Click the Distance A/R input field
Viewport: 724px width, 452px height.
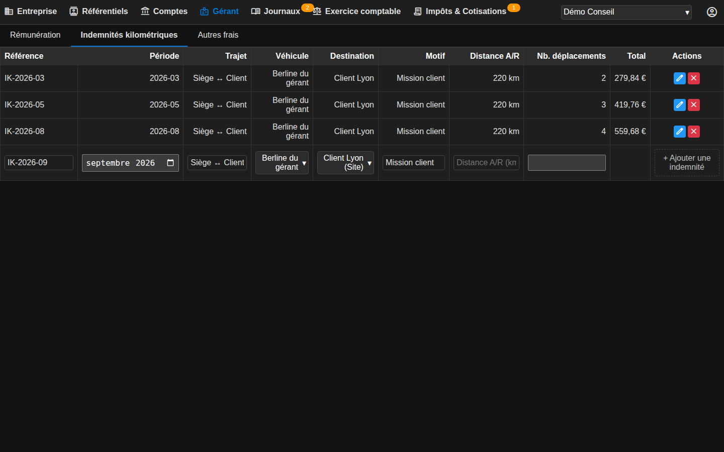click(486, 163)
